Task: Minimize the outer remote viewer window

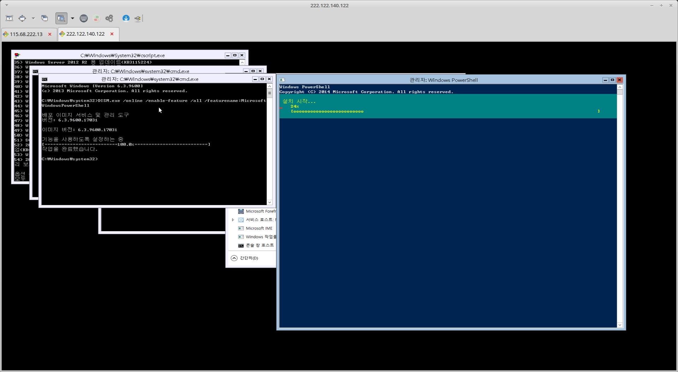Action: point(652,5)
